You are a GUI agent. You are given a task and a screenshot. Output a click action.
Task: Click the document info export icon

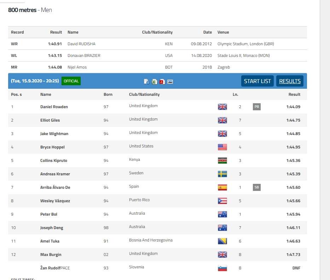point(146,82)
